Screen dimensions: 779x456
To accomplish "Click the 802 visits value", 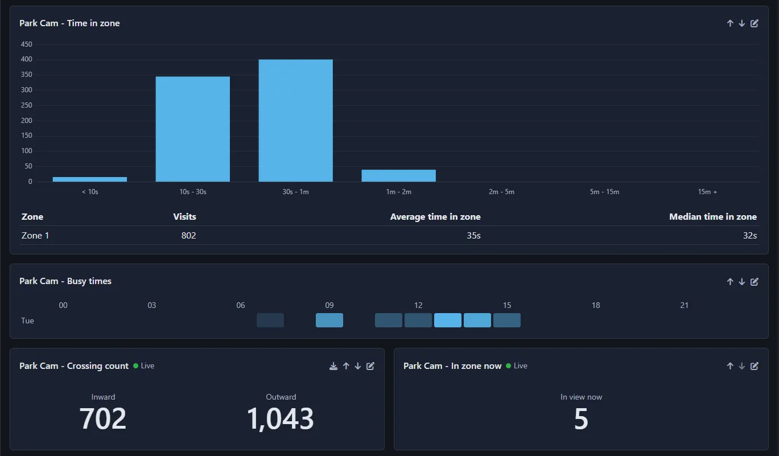I will 189,235.
